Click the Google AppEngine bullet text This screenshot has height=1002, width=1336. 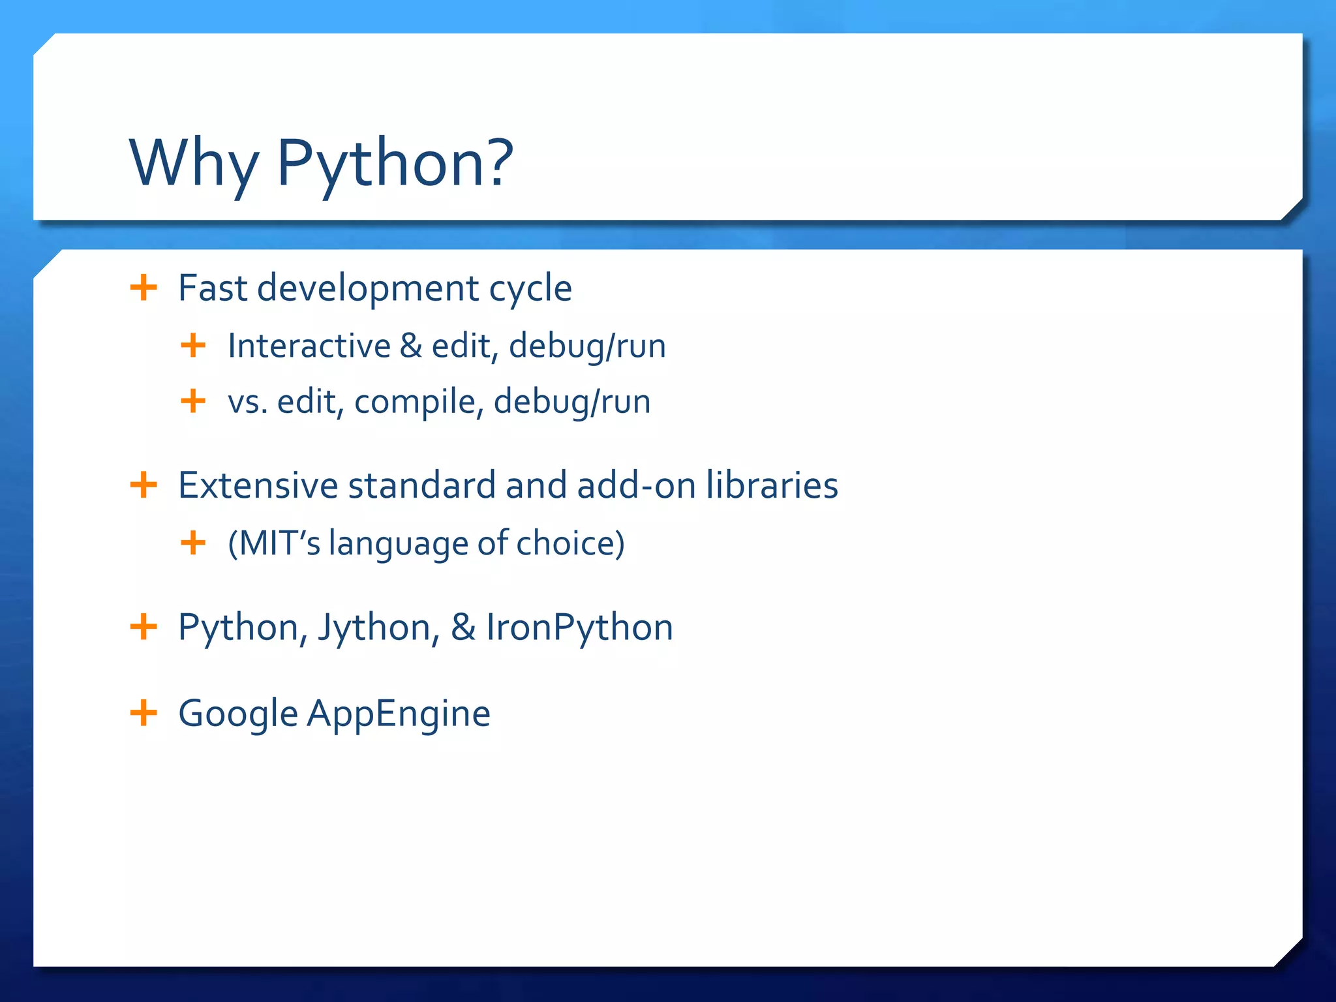[x=334, y=714]
